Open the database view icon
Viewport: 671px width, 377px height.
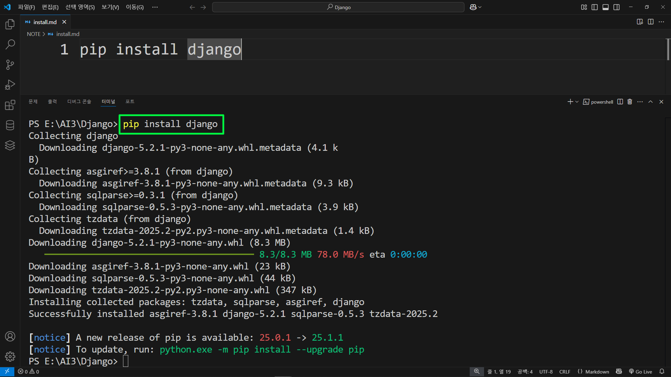tap(10, 125)
